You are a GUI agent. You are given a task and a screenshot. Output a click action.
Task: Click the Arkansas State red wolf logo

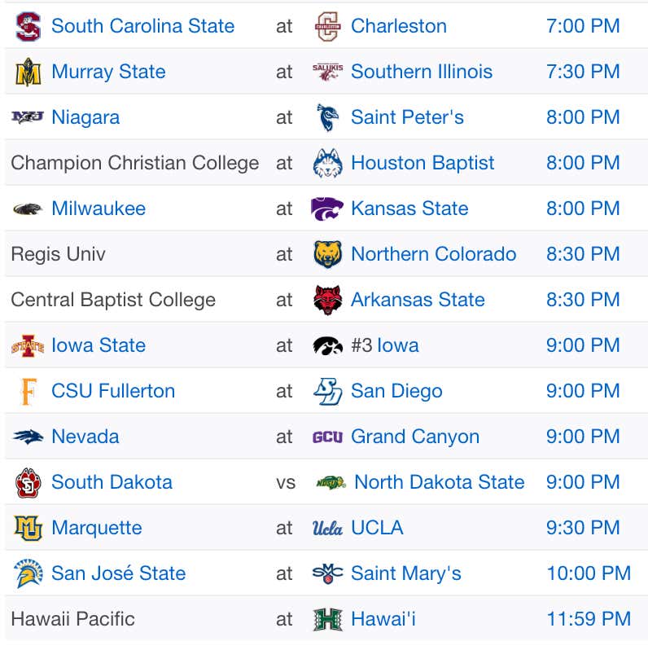coord(327,300)
